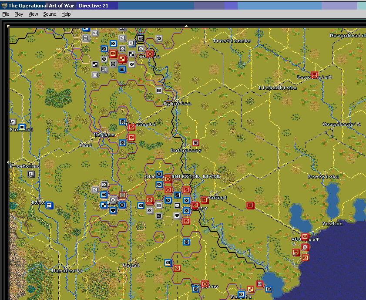Select the lone red unit east of Tiraspol
This screenshot has width=366, height=300.
(x=250, y=206)
